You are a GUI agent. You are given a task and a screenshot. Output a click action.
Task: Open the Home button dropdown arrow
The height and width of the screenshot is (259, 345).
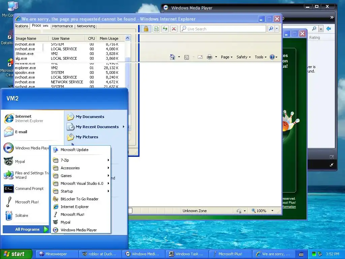coord(179,57)
